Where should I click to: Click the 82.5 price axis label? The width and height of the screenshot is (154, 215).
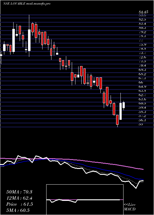tap(142, 19)
